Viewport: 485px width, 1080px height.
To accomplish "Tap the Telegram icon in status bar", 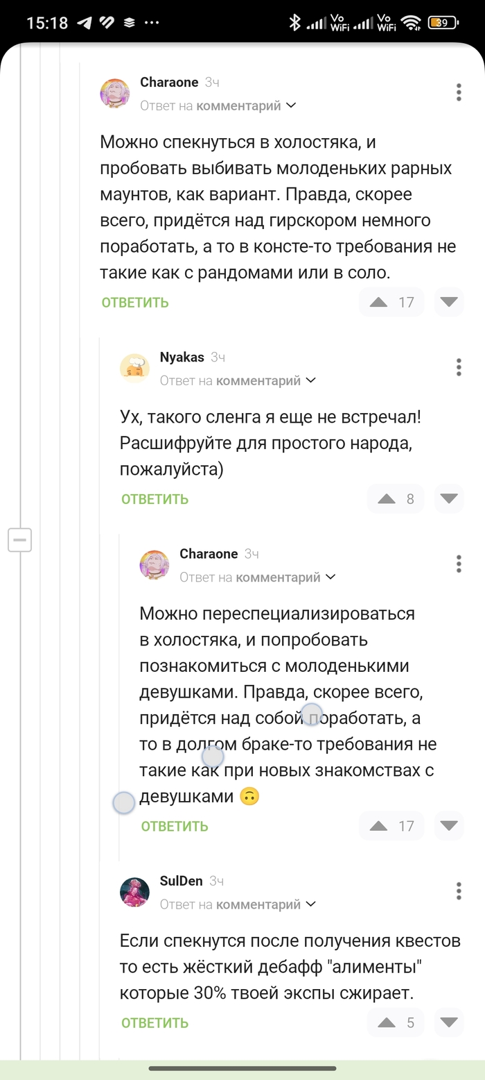I will (x=85, y=22).
